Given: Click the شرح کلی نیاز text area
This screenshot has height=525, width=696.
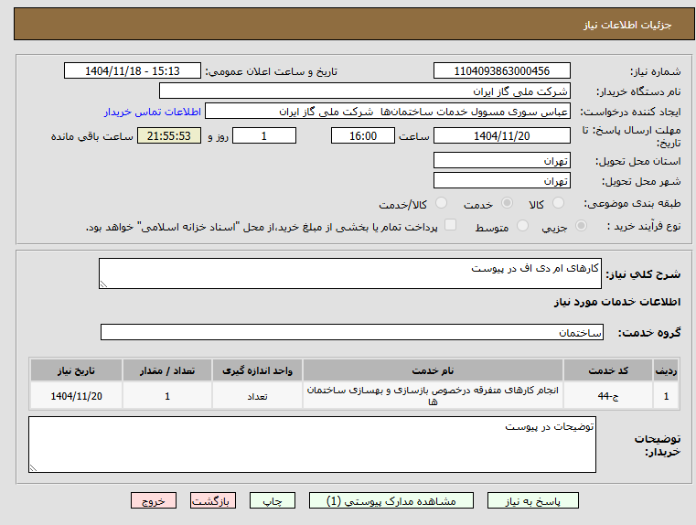Looking at the screenshot, I should pyautogui.click(x=350, y=273).
